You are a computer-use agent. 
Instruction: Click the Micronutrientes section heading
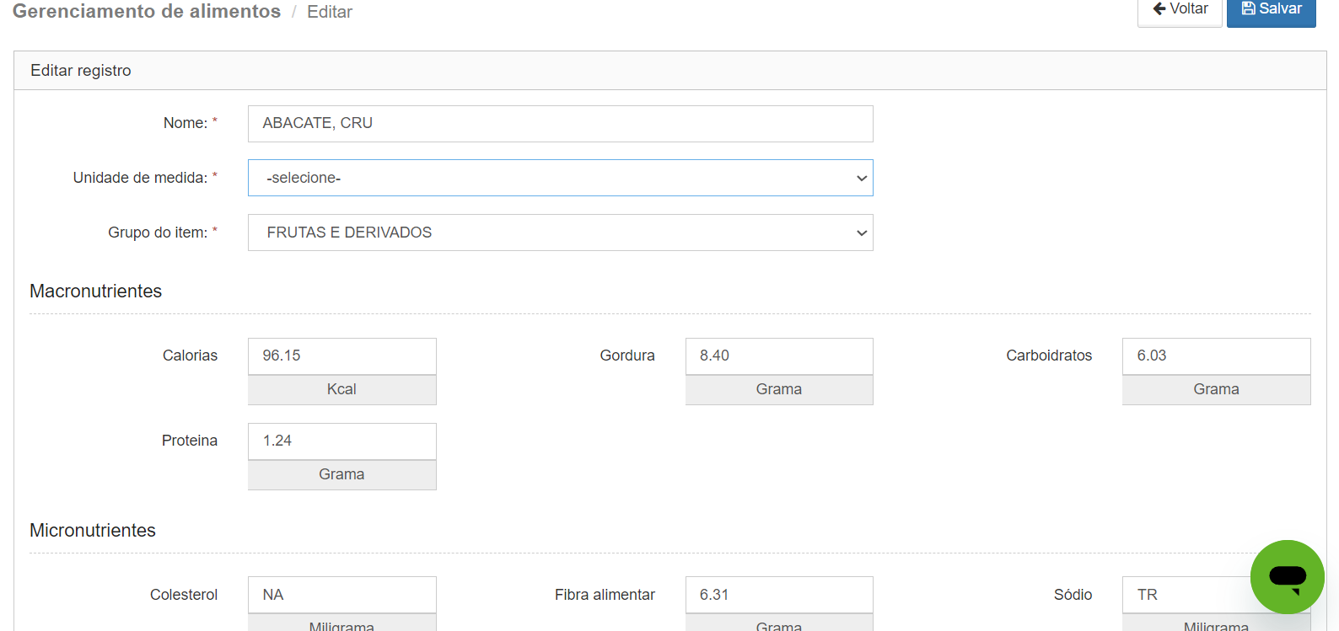coord(93,531)
